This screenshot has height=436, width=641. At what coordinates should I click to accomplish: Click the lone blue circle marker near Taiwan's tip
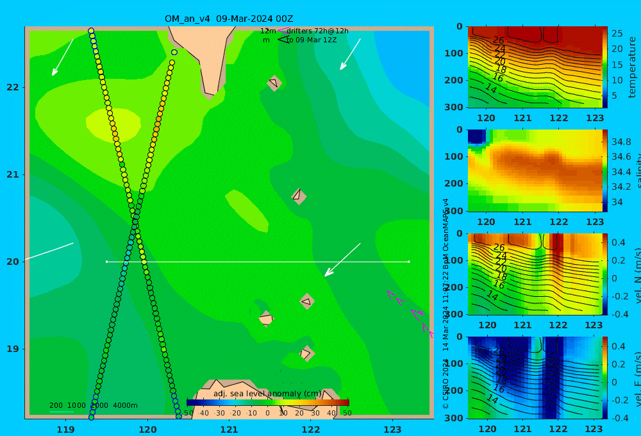174,53
